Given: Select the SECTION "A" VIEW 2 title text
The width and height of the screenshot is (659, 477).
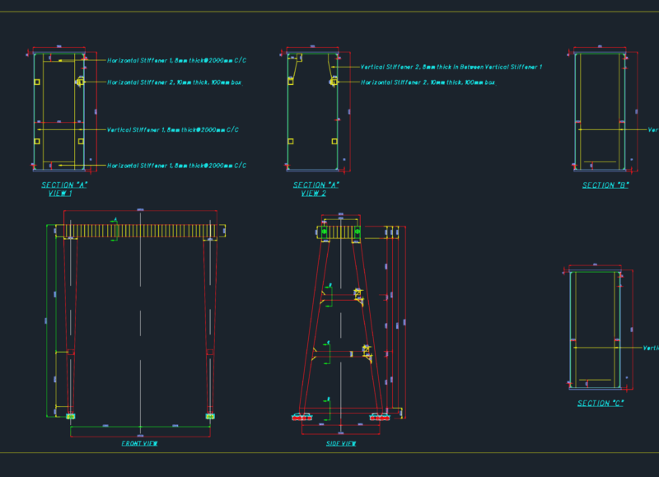Looking at the screenshot, I should point(315,189).
